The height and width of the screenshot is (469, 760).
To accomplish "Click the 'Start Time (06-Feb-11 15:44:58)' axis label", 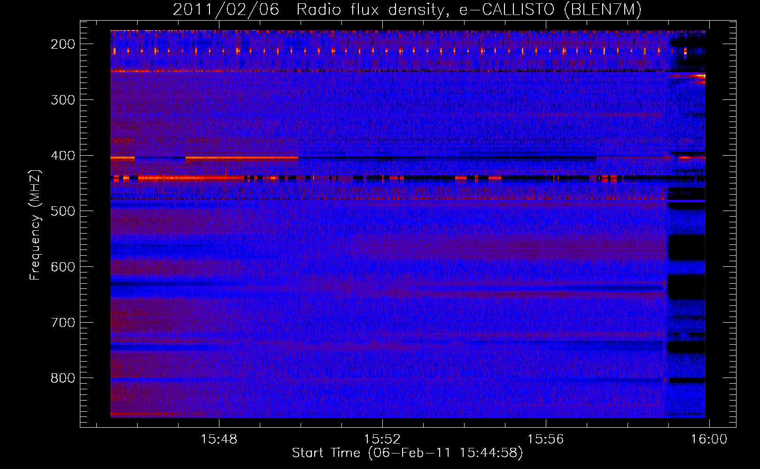I will (x=407, y=453).
